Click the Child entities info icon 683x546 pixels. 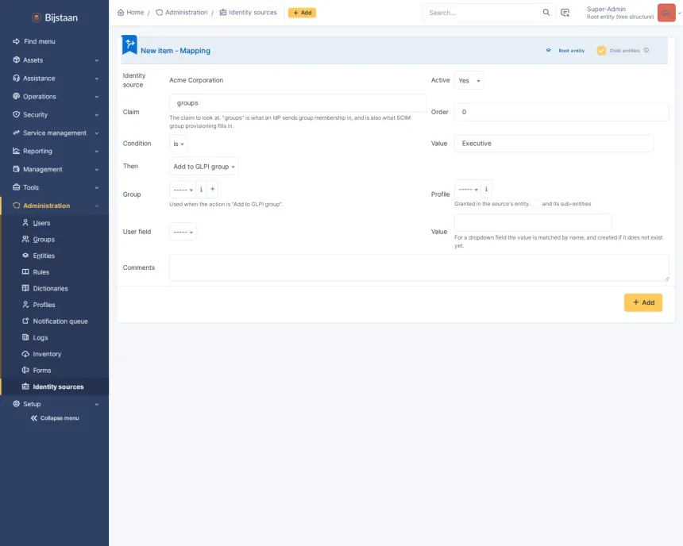(x=646, y=50)
